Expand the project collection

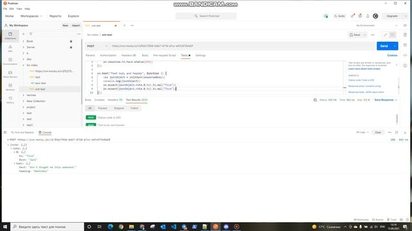(x=23, y=107)
